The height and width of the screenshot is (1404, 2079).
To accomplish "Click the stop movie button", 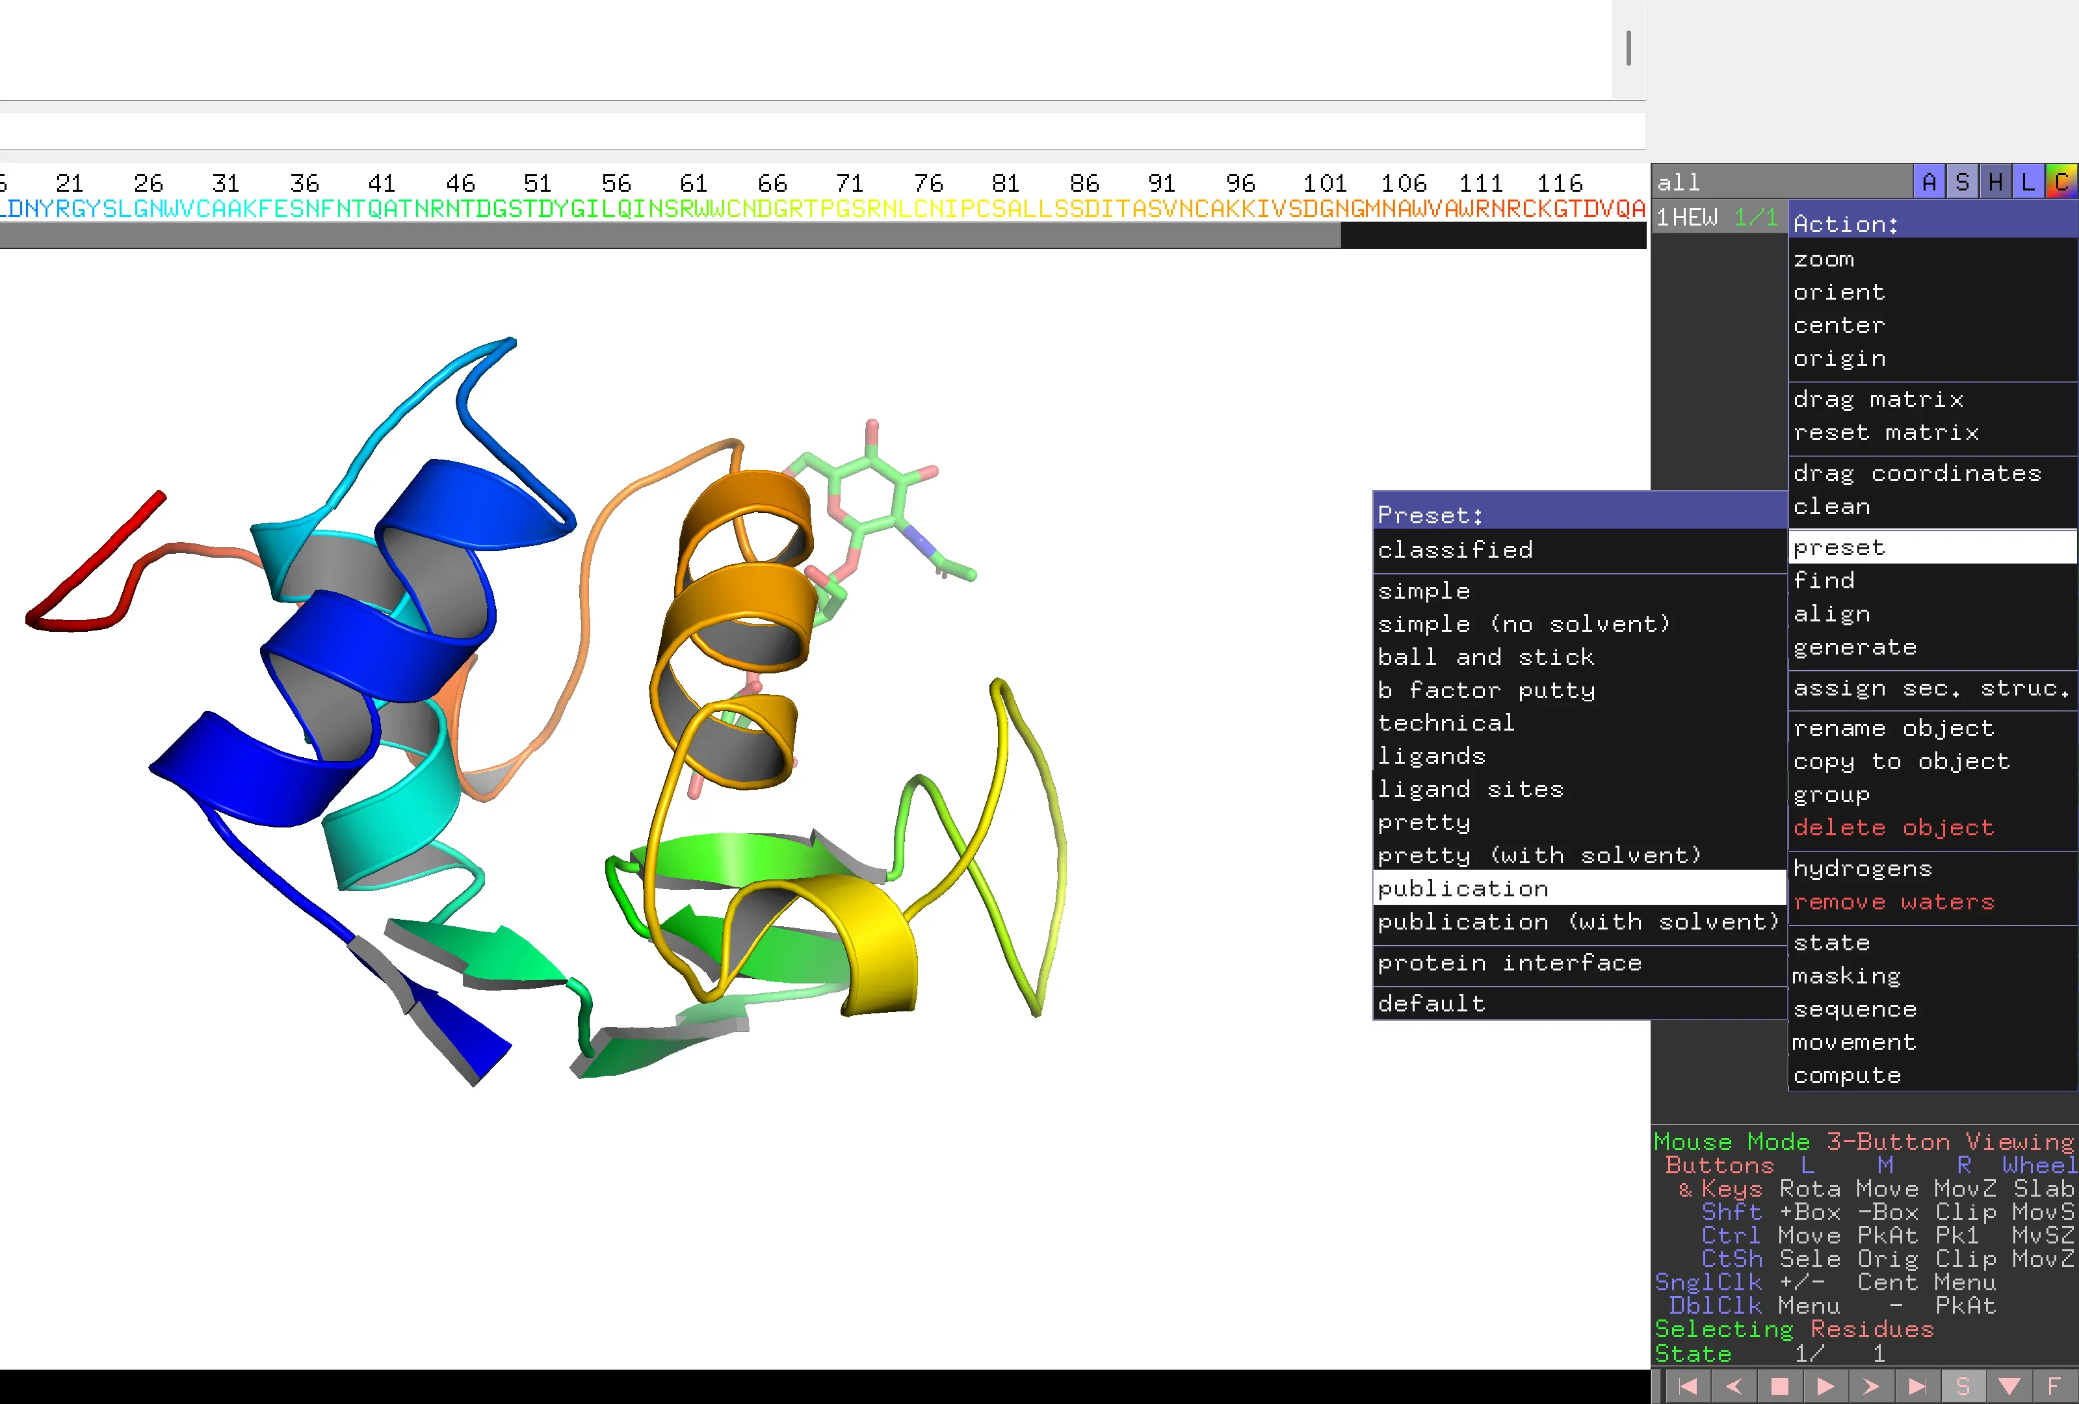I will [1779, 1386].
